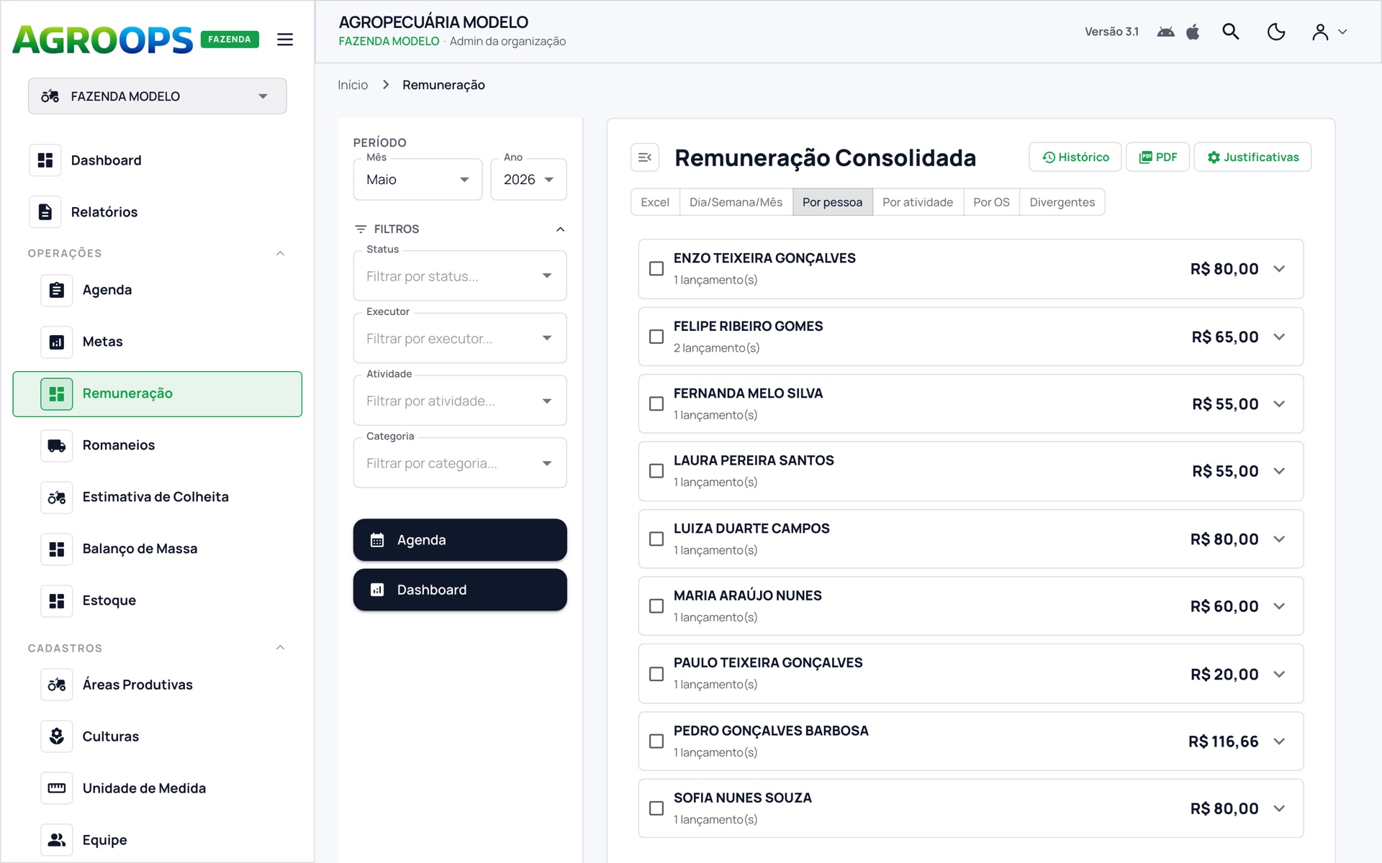Collapse the filter panel toggle icon
The image size is (1382, 863).
point(645,157)
